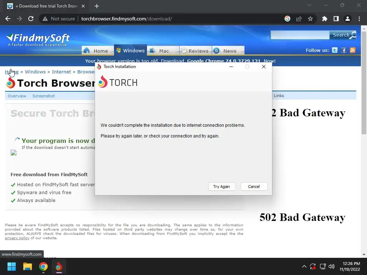Click the broken image placeholder
The width and height of the screenshot is (367, 275).
[14, 153]
